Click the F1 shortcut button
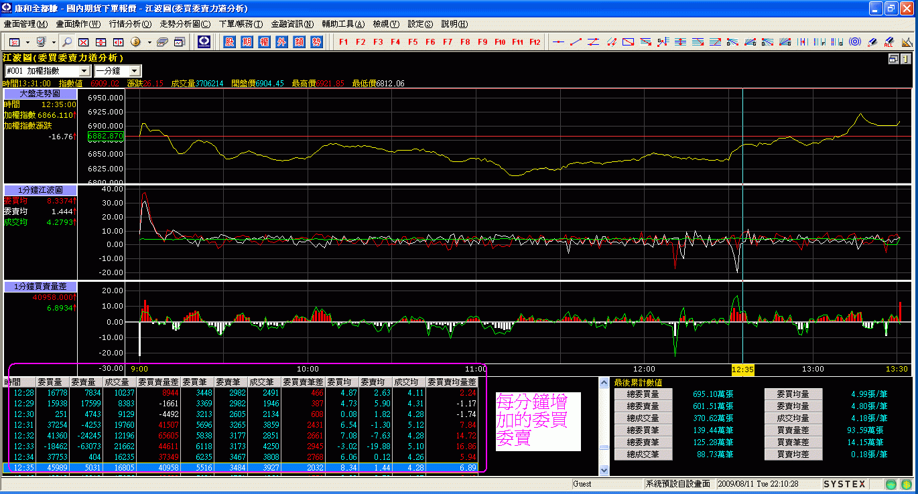This screenshot has height=494, width=918. (x=344, y=42)
